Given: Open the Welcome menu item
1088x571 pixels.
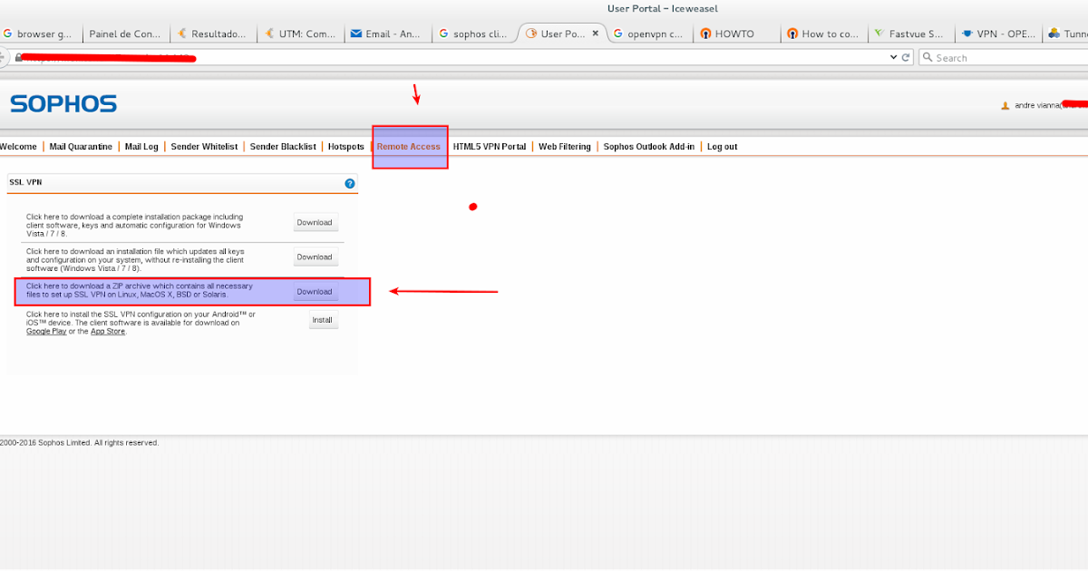Looking at the screenshot, I should coord(18,147).
